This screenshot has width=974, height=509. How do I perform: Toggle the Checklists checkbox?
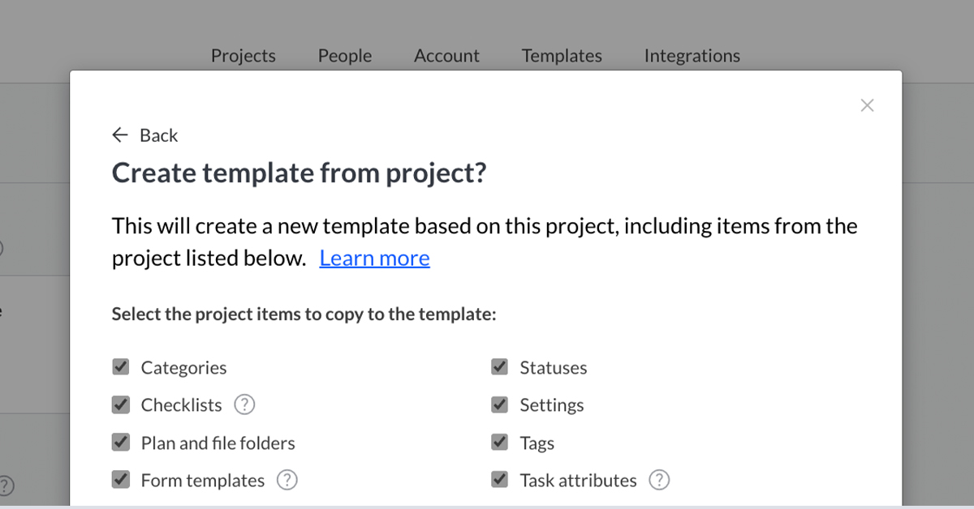coord(121,404)
